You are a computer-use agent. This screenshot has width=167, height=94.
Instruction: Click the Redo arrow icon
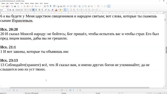coord(40,6)
